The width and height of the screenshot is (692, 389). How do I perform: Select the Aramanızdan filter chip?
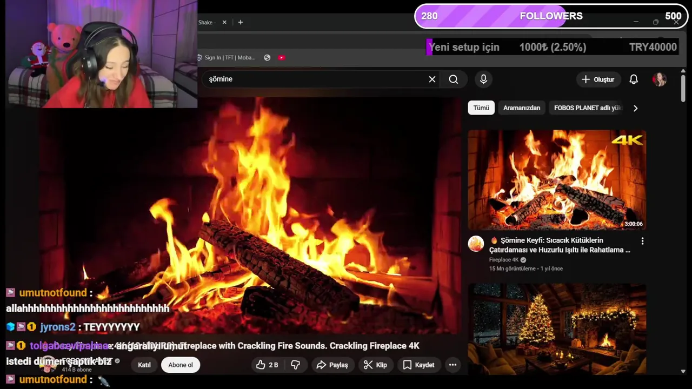[x=522, y=108]
